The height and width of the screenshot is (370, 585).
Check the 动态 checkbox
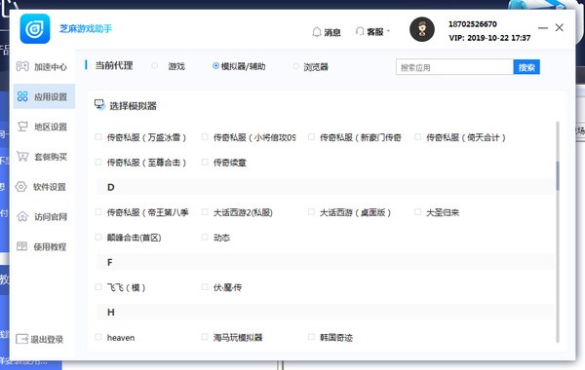pos(205,237)
